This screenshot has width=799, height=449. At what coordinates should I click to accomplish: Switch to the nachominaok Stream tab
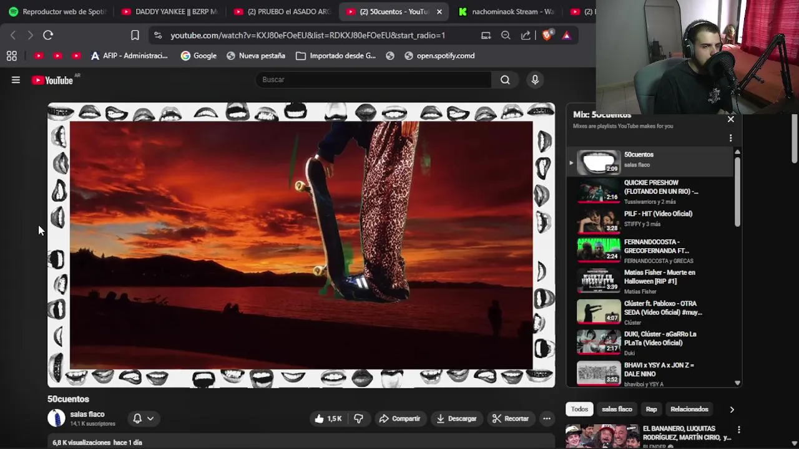tap(507, 11)
